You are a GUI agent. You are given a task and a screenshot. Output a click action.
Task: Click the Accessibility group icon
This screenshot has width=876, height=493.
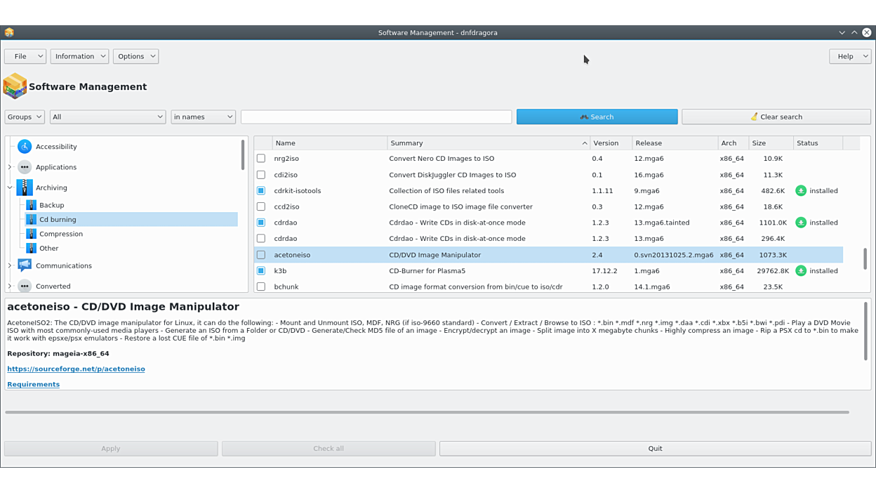point(25,147)
